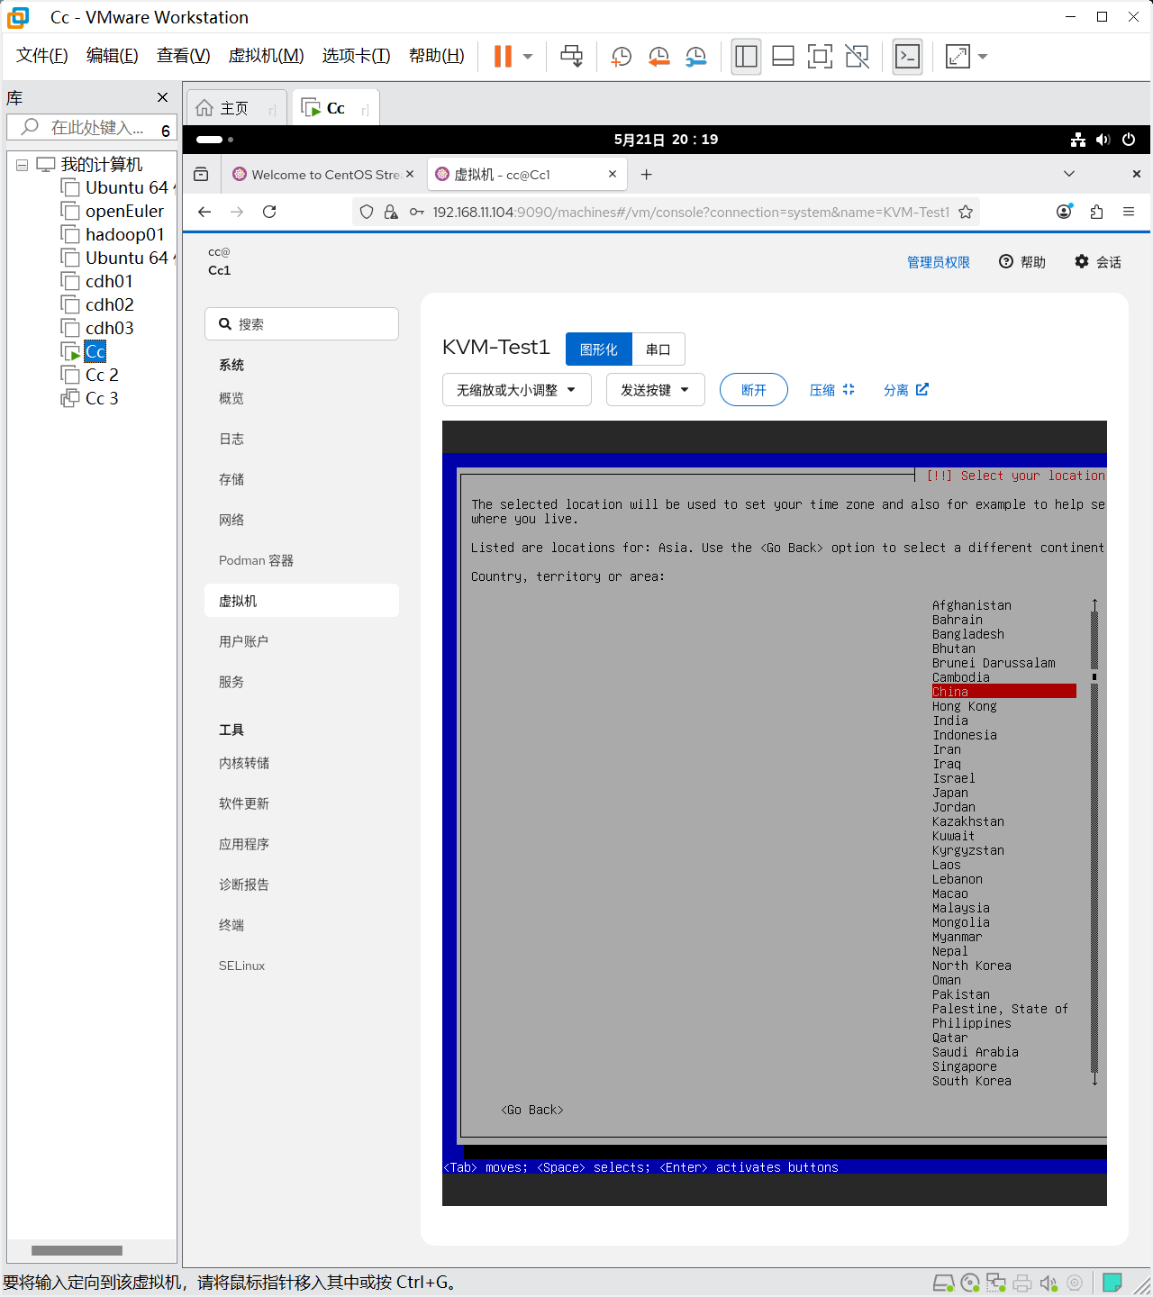The height and width of the screenshot is (1297, 1153).
Task: Select Cc 2 virtual machine
Action: (x=102, y=375)
